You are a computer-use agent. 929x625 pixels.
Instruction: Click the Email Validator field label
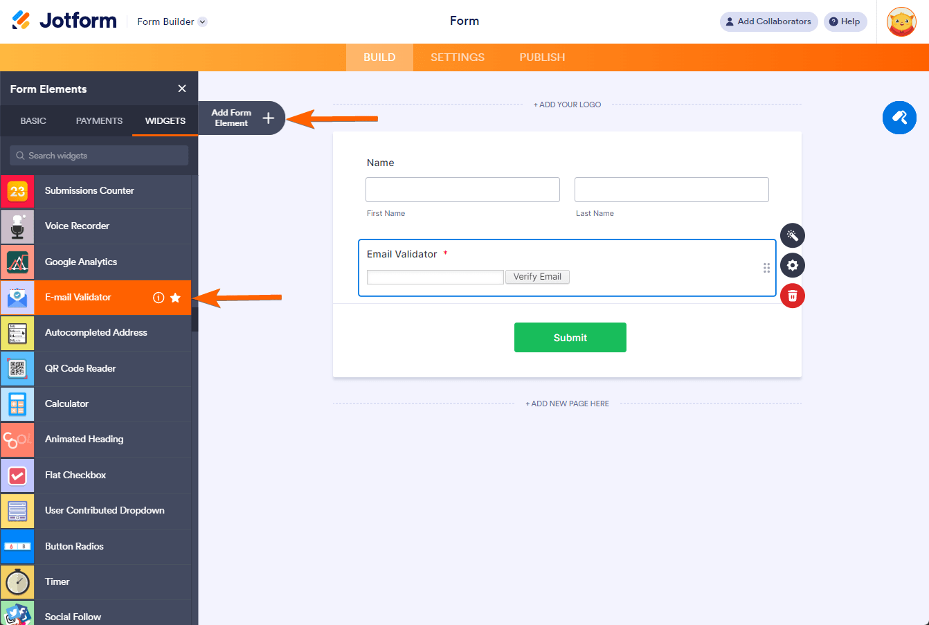402,254
